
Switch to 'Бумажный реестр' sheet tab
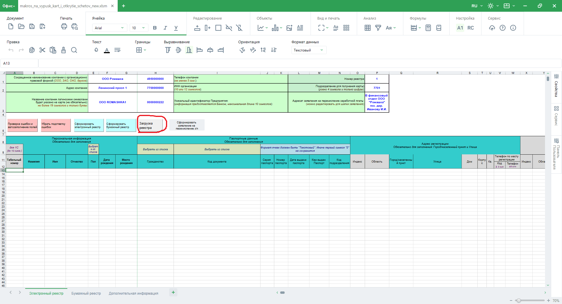pos(86,293)
